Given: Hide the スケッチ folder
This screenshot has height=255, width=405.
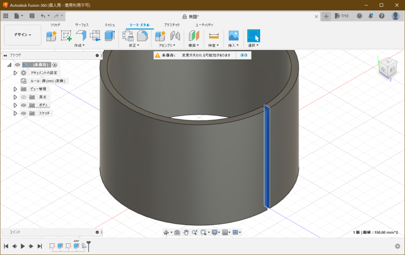Looking at the screenshot, I should (23, 113).
